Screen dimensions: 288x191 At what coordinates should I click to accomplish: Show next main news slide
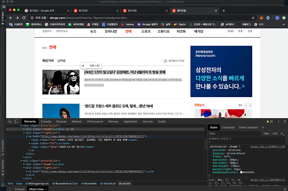250,105
